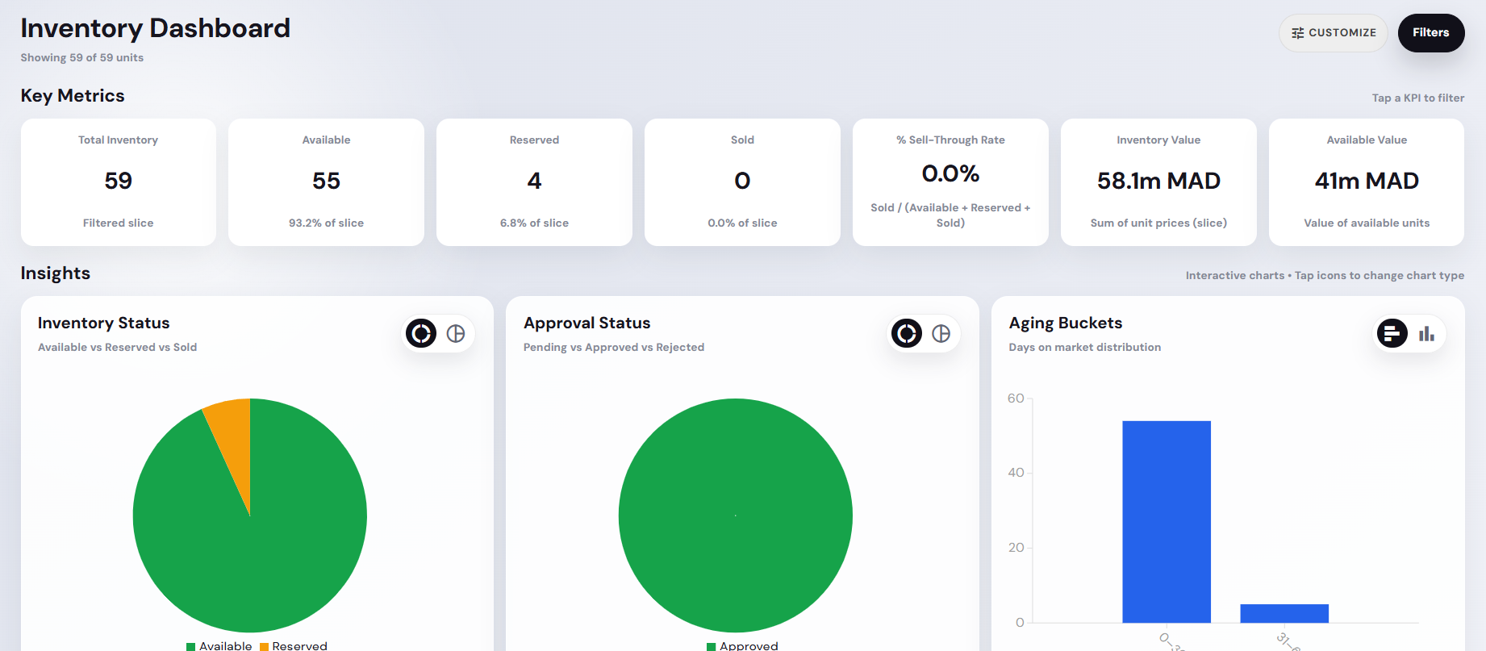Image resolution: width=1486 pixels, height=651 pixels.
Task: Select the Sold KPI card
Action: click(742, 182)
